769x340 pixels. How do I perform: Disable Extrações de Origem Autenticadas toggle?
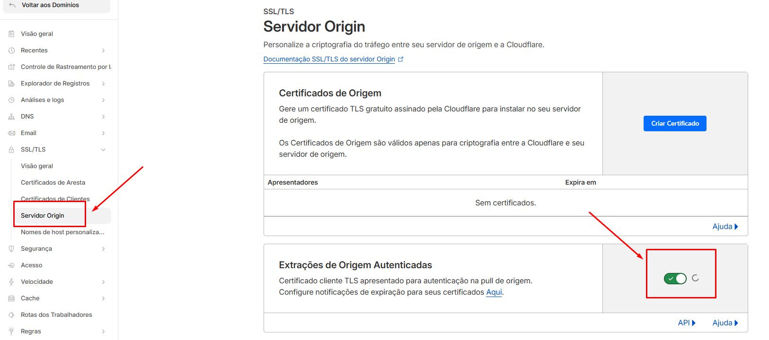pos(675,279)
